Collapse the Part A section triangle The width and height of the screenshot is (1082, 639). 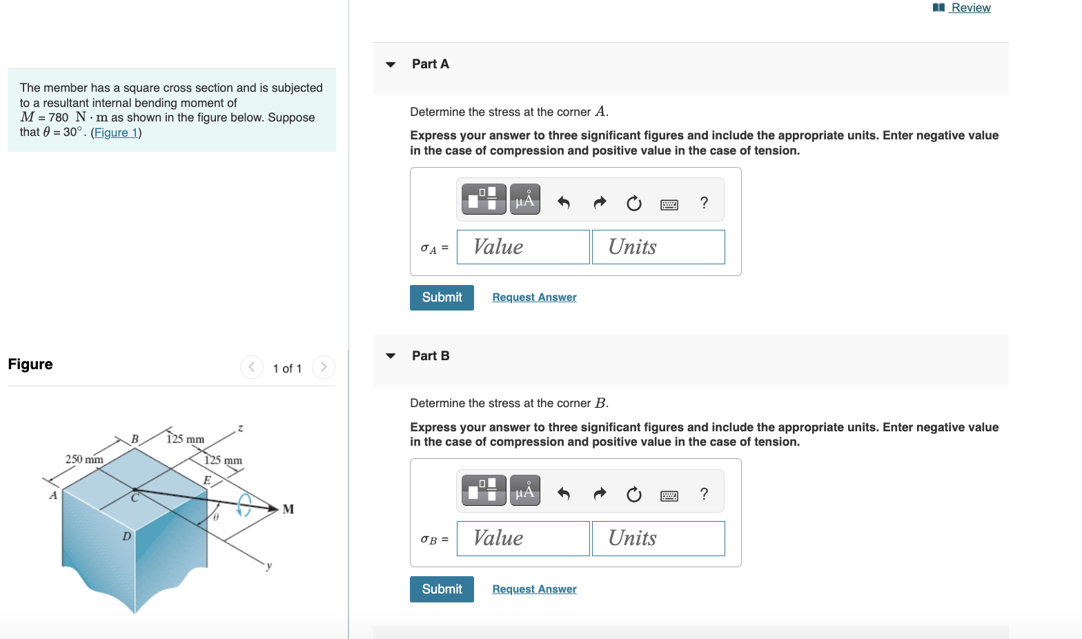[391, 63]
